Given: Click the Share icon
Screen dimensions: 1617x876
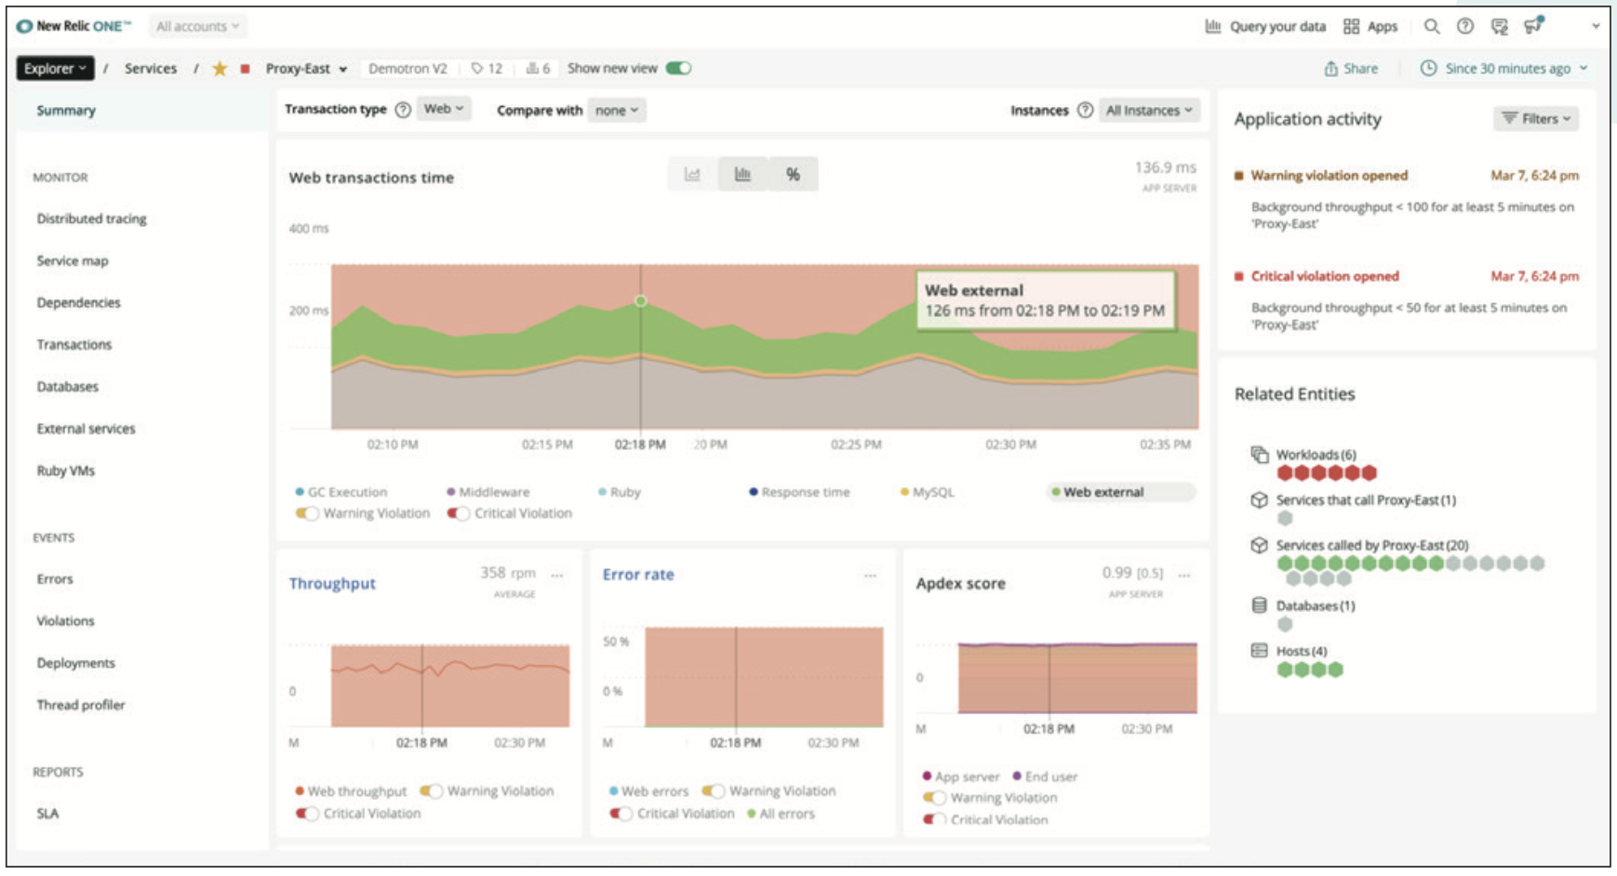Looking at the screenshot, I should (x=1331, y=69).
